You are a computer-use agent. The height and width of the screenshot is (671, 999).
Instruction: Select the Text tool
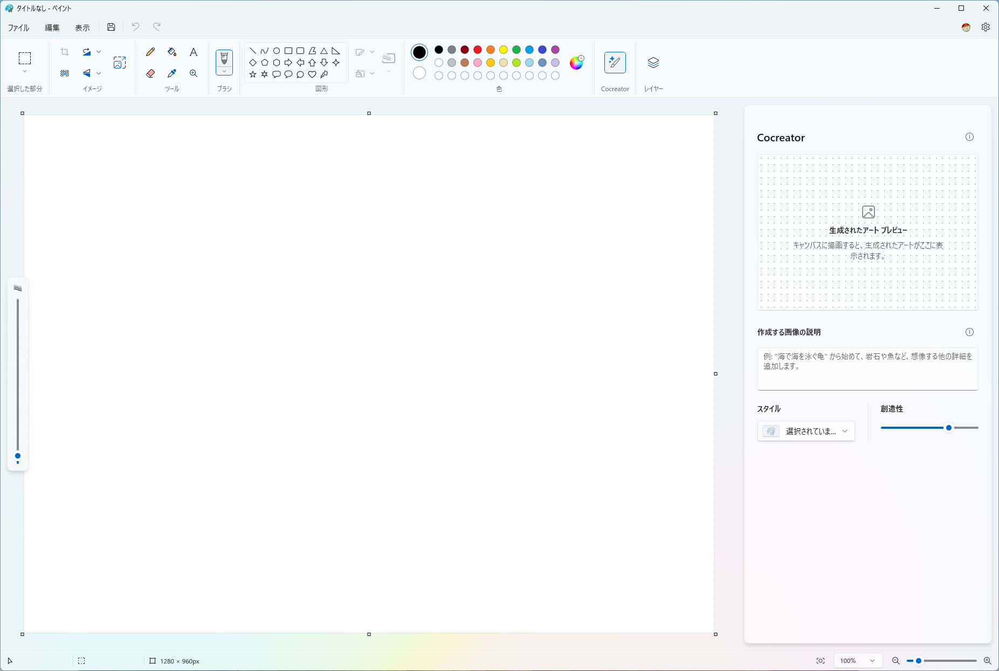[193, 52]
